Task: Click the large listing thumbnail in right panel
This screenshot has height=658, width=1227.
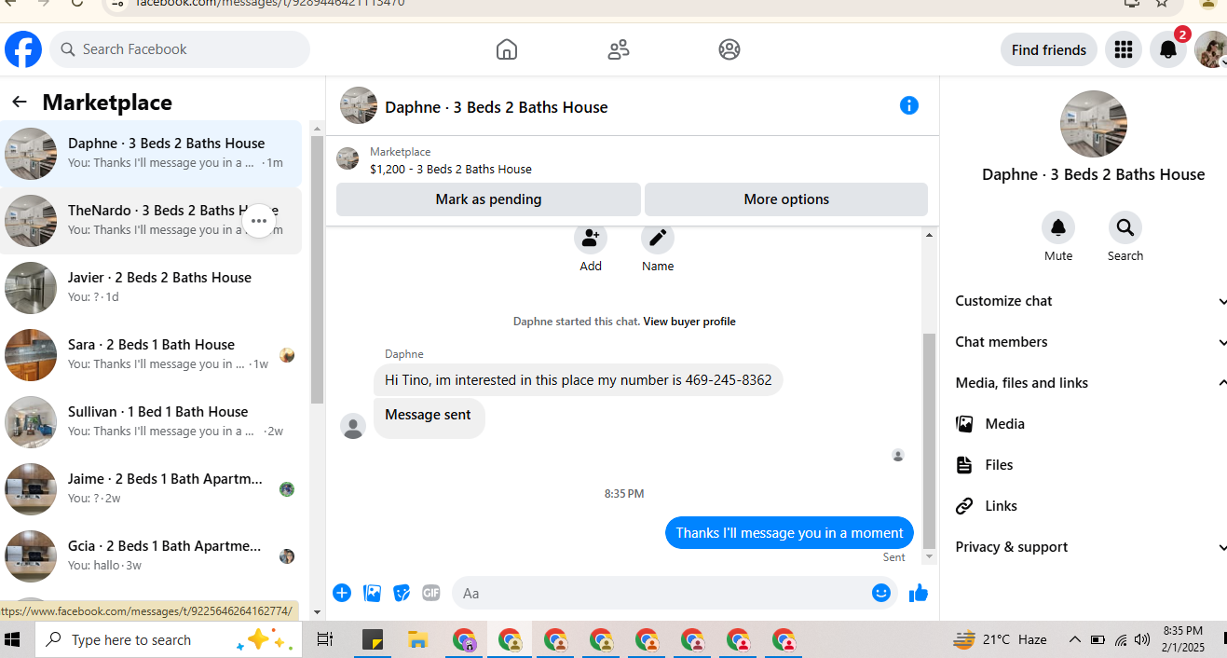Action: (x=1094, y=124)
